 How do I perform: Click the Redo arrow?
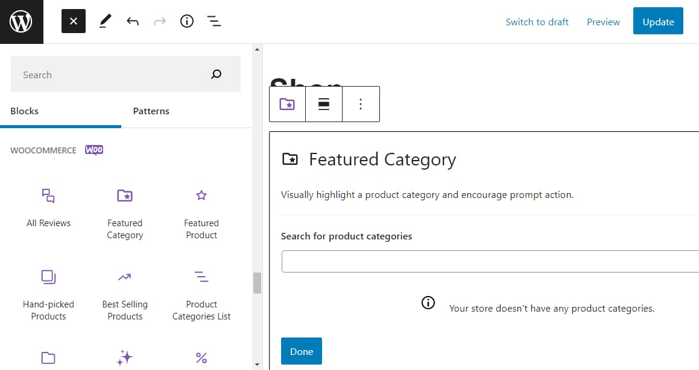159,21
